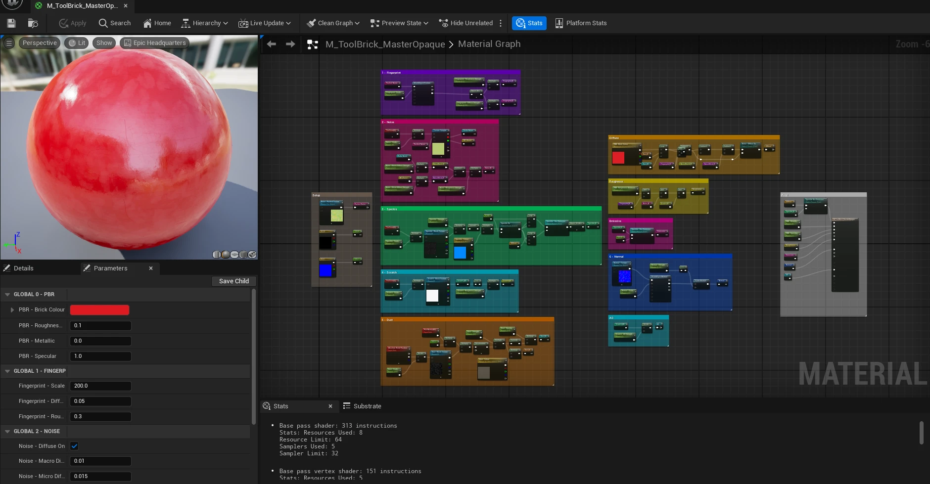930x484 pixels.
Task: Collapse the GLOBAL 1 - FINGERPRINT section
Action: pos(7,371)
